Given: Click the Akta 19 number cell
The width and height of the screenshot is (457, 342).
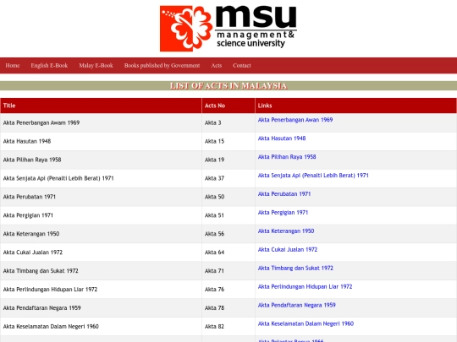Looking at the screenshot, I should point(228,160).
